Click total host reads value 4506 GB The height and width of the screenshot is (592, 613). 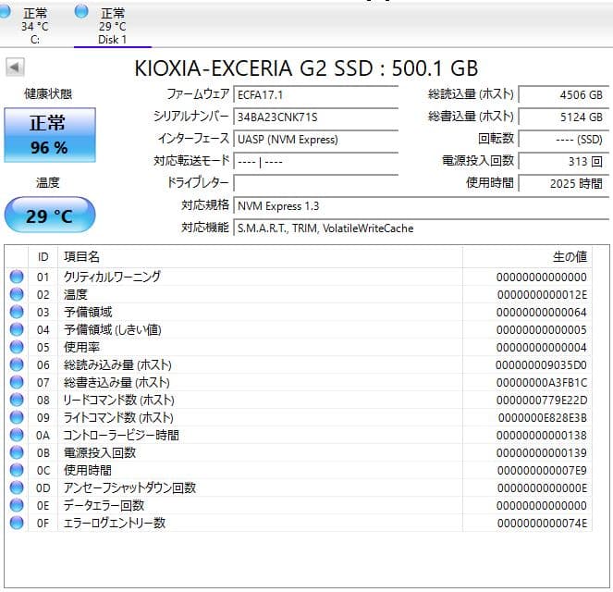(x=564, y=95)
